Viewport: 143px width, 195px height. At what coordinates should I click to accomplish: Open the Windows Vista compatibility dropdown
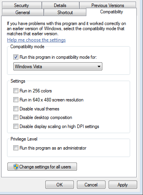click(x=58, y=67)
